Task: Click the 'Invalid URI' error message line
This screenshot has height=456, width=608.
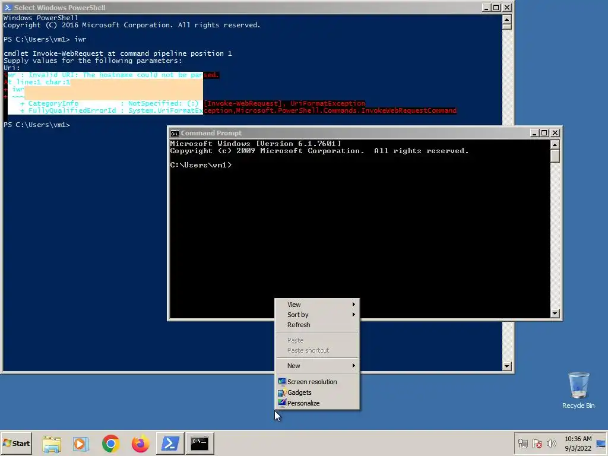Action: pos(112,75)
